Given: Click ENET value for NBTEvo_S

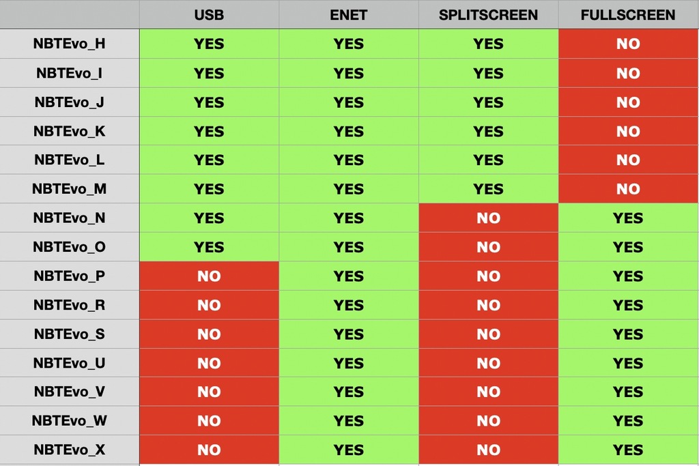Looking at the screenshot, I should (349, 334).
